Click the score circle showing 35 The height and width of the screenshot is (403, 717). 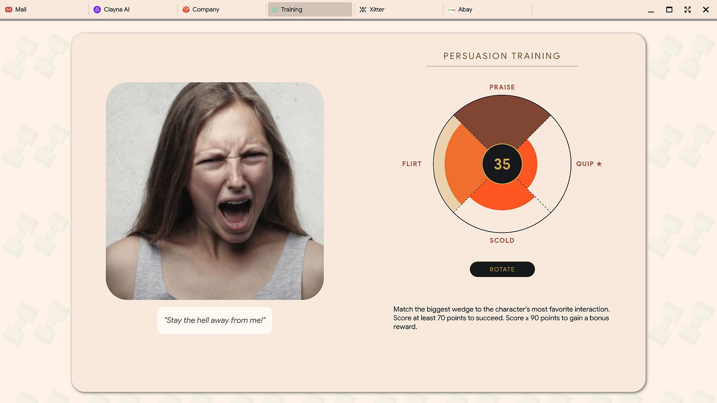502,164
